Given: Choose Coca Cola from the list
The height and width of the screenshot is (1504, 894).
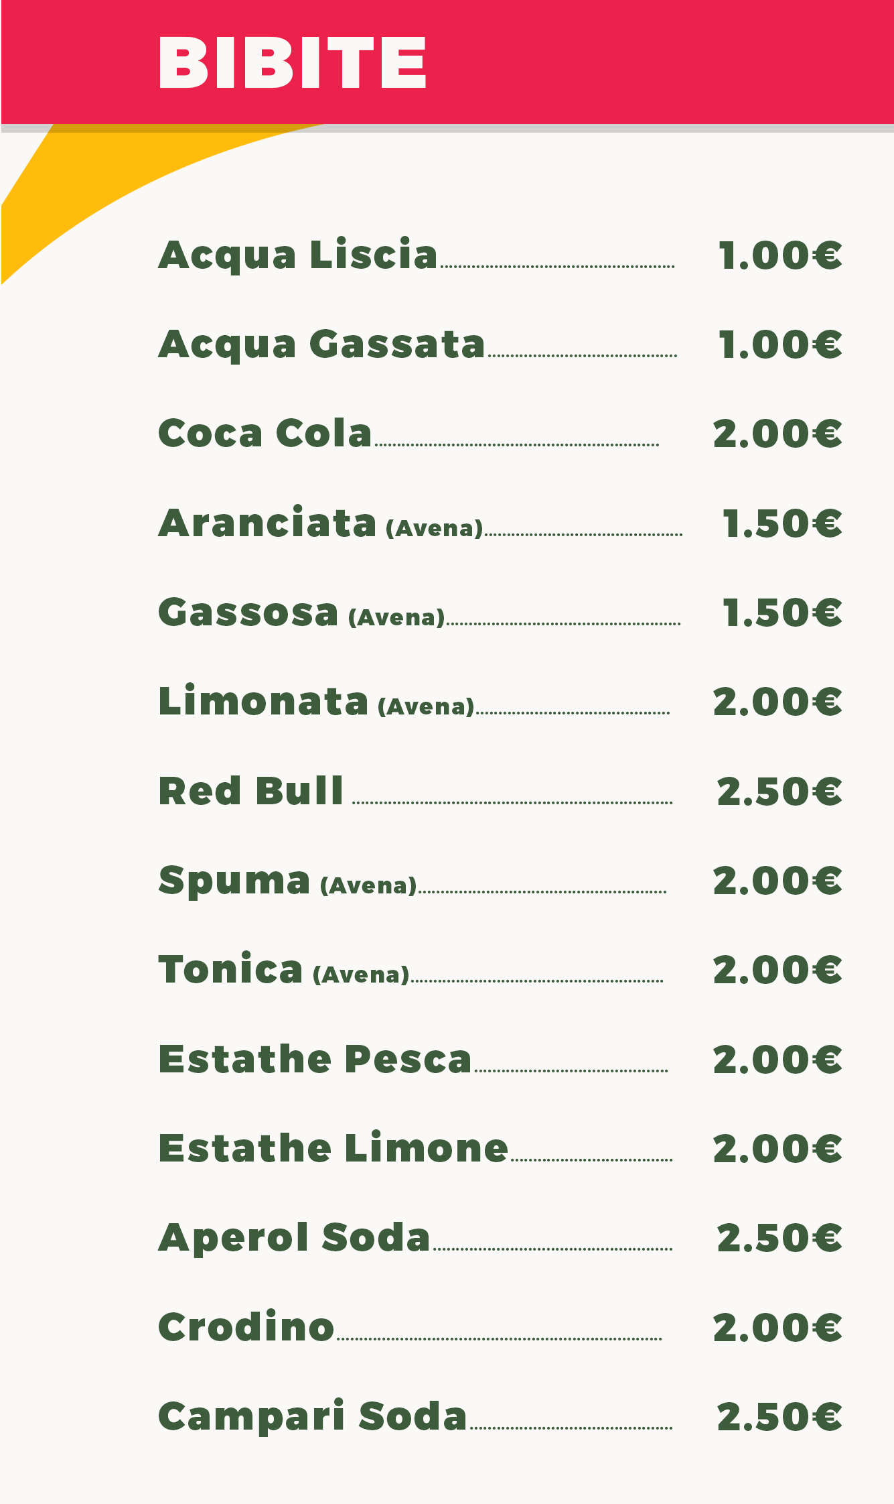Looking at the screenshot, I should click(265, 434).
